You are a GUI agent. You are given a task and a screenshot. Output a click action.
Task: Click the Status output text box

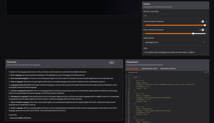[x=176, y=52]
